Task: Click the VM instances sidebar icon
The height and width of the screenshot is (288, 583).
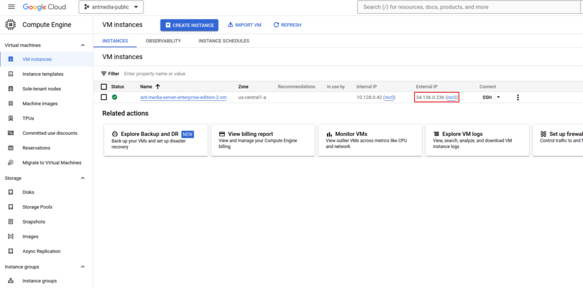Action: tap(10, 59)
